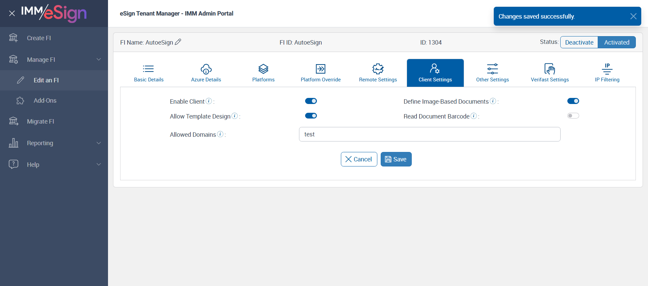Close the sidebar with the X icon

(12, 14)
